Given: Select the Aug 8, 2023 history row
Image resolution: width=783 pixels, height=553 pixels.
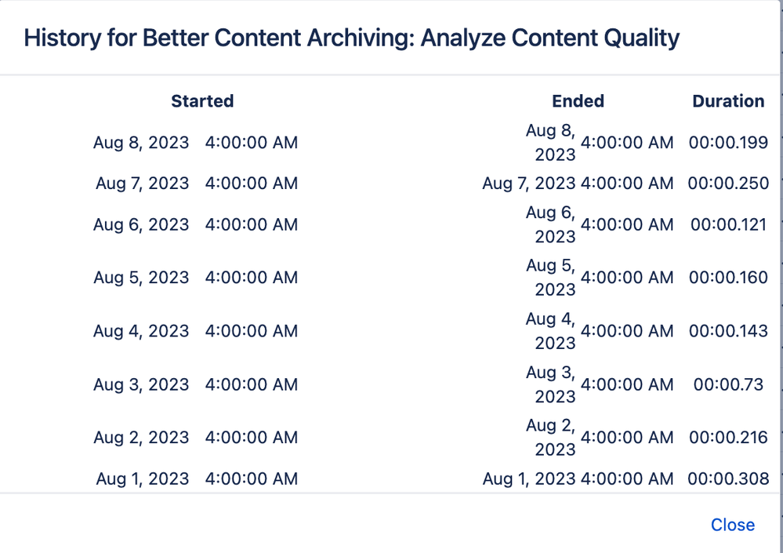Looking at the screenshot, I should click(x=392, y=142).
